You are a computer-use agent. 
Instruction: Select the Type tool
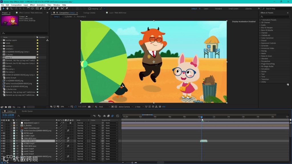tap(45, 9)
